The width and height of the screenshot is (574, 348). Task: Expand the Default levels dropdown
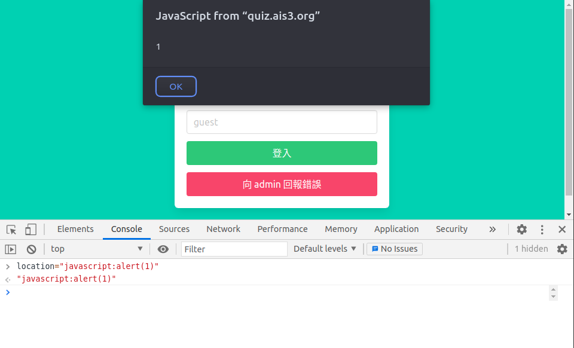[x=325, y=249]
